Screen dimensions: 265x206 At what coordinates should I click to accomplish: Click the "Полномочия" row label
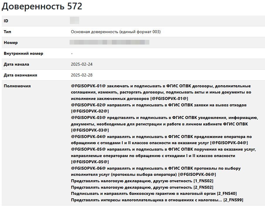[x=17, y=86]
